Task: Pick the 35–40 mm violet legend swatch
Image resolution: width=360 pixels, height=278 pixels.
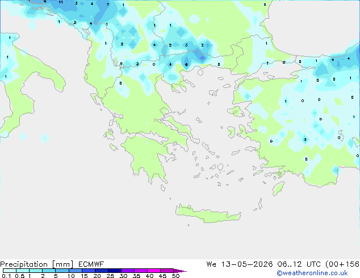Action: [x=141, y=271]
